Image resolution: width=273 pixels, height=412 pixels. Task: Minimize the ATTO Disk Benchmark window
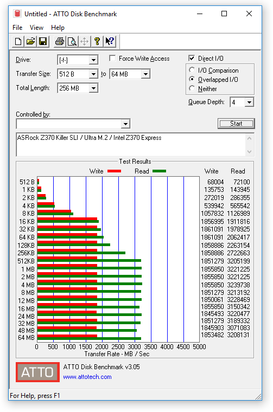(200, 14)
